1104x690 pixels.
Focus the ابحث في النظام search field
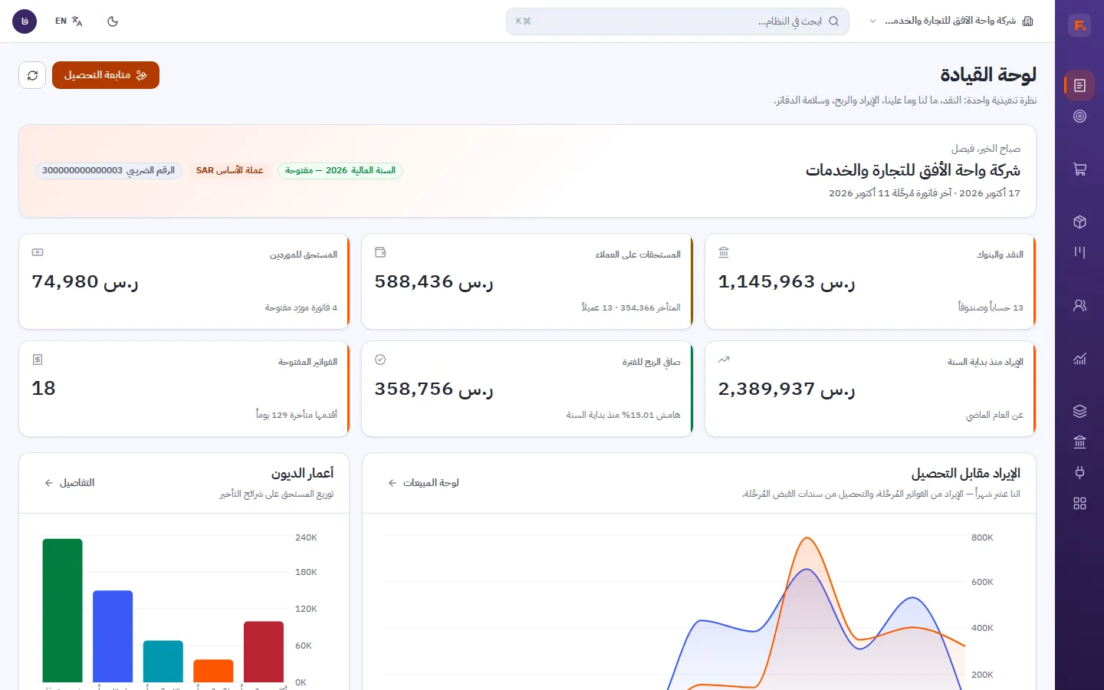pyautogui.click(x=678, y=21)
